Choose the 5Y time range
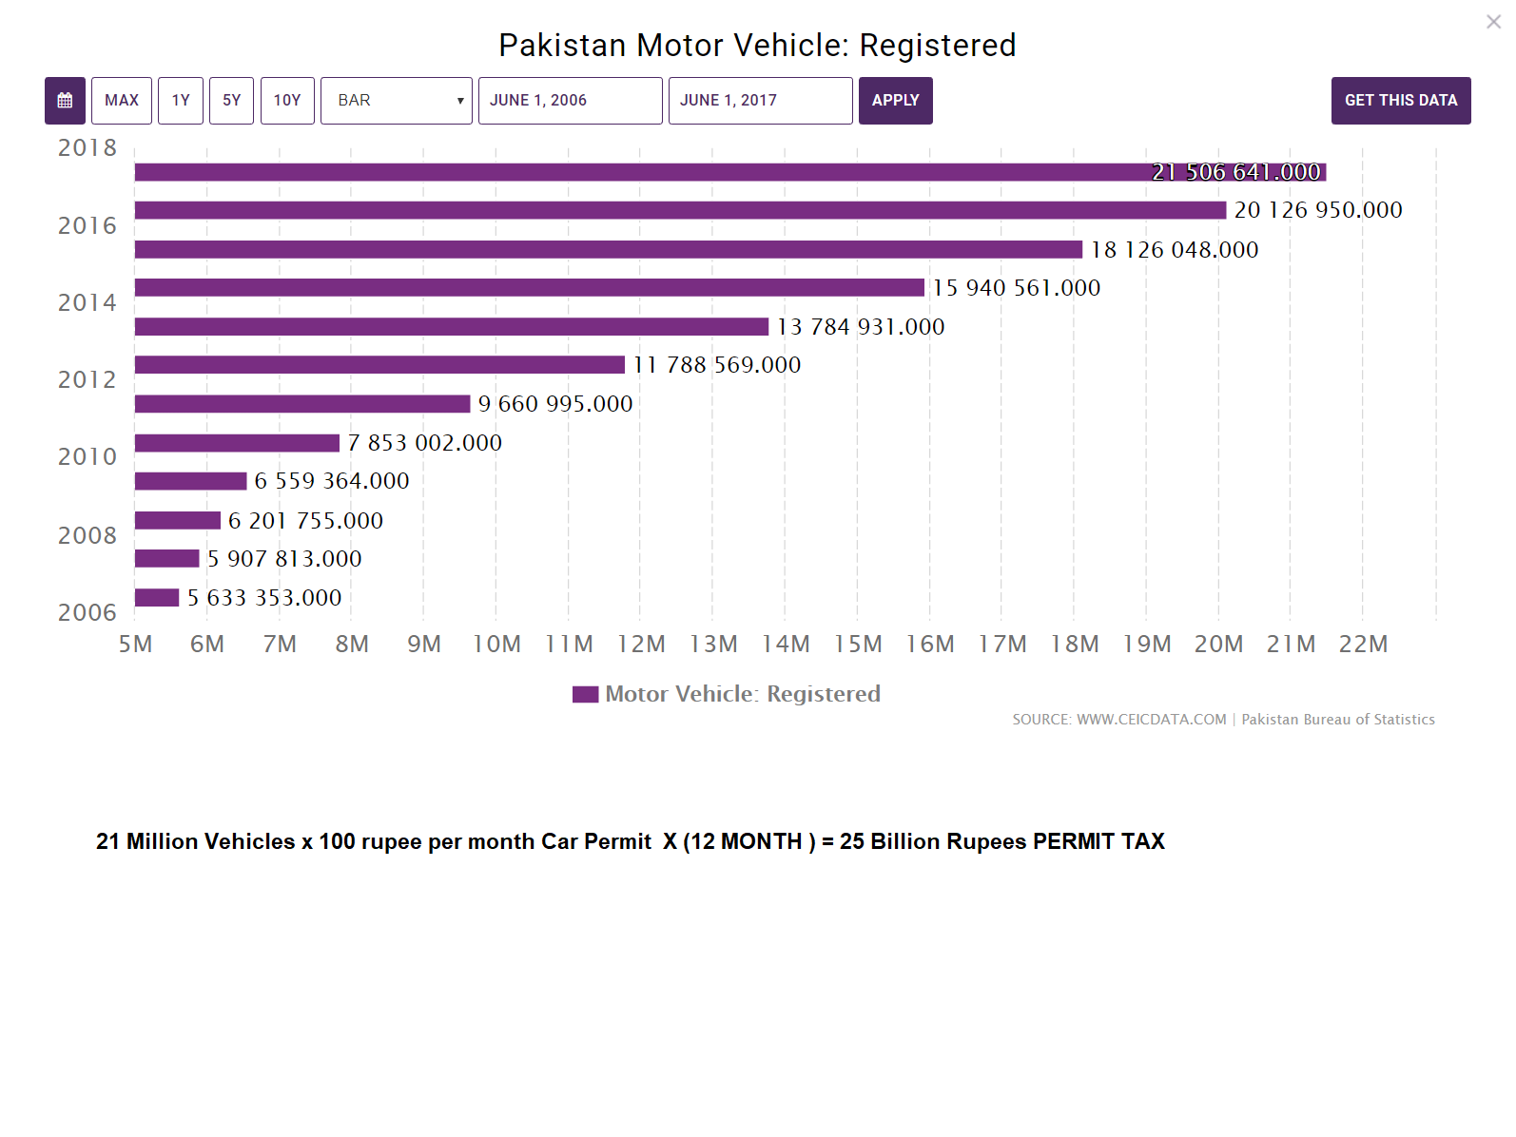Image resolution: width=1516 pixels, height=1137 pixels. click(231, 101)
